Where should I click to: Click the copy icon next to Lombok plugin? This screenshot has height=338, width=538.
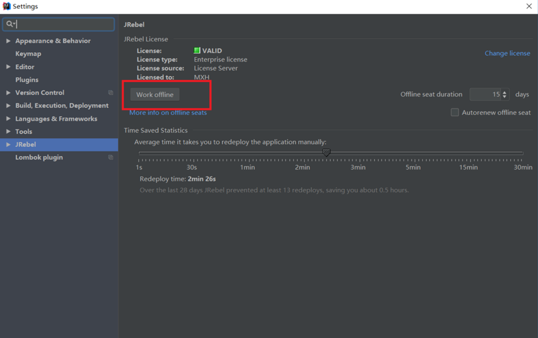point(111,157)
